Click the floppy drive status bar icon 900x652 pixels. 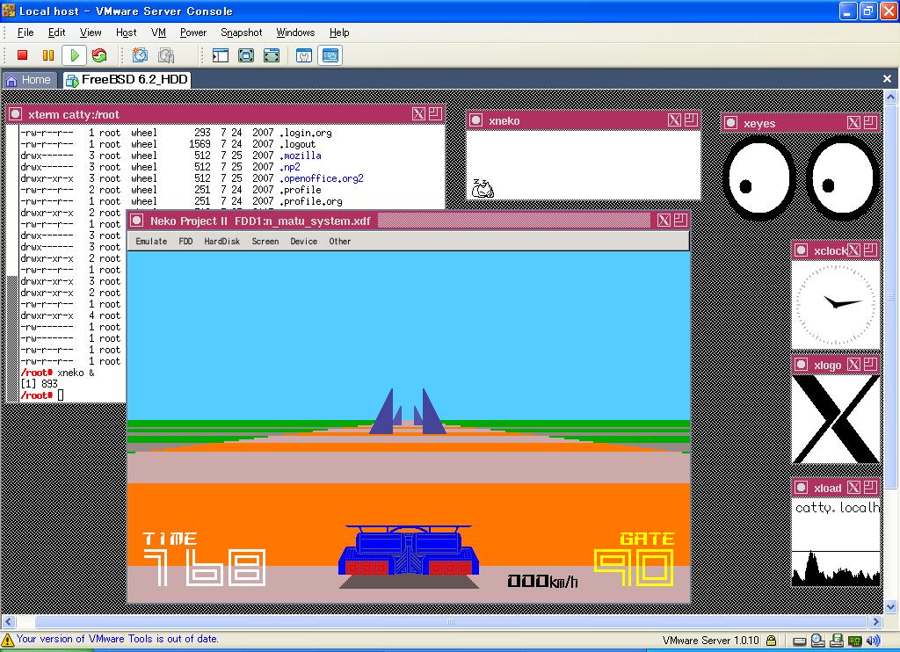click(837, 641)
